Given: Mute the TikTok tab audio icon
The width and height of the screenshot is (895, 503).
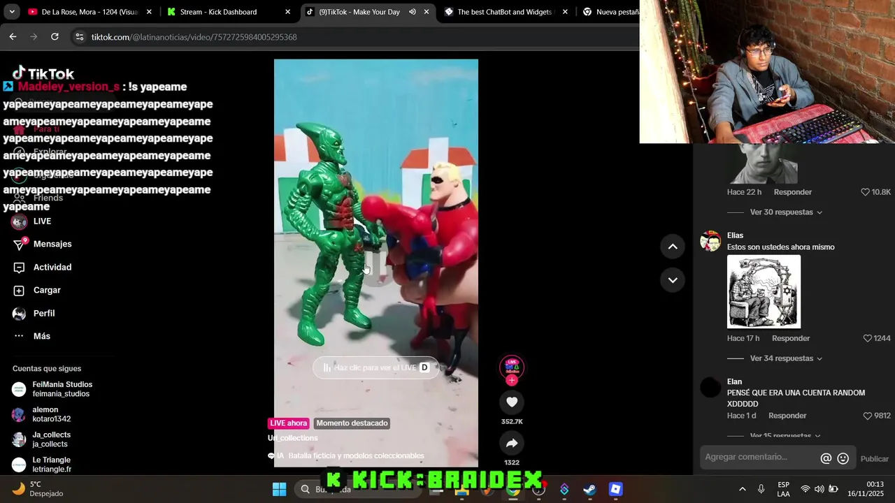Looking at the screenshot, I should (413, 12).
